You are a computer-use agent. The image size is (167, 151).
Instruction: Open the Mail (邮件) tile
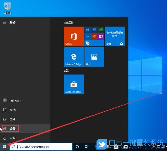(x=115, y=36)
